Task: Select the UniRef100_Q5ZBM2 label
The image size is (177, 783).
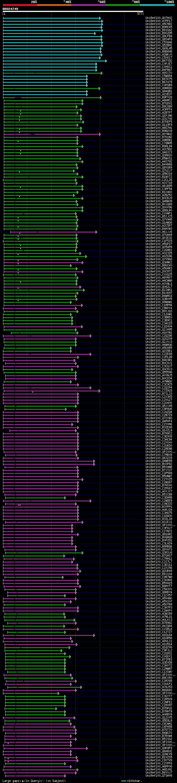Action: coord(159,45)
